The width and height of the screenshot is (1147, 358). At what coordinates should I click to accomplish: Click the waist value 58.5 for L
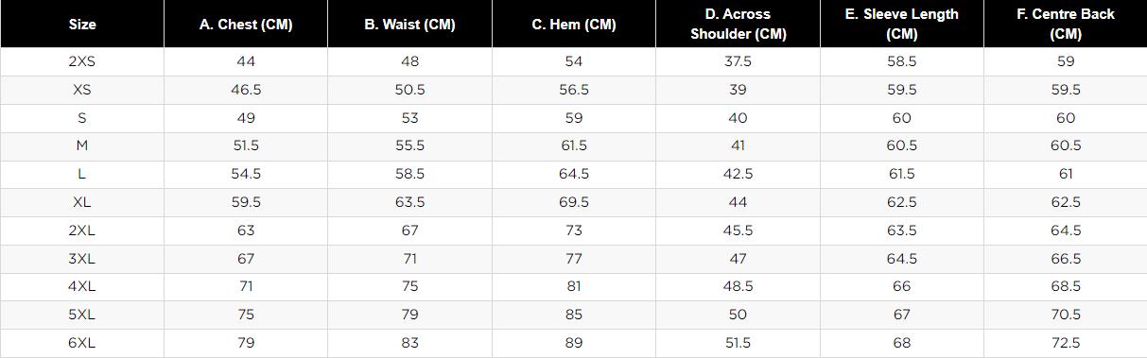(409, 174)
